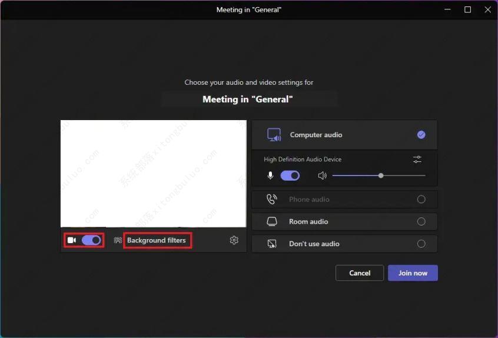Click the speaker volume slider handle
The height and width of the screenshot is (338, 498).
(x=381, y=175)
